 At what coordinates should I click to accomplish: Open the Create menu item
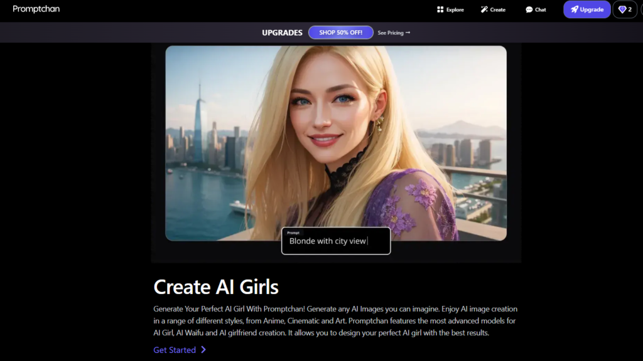(x=493, y=9)
